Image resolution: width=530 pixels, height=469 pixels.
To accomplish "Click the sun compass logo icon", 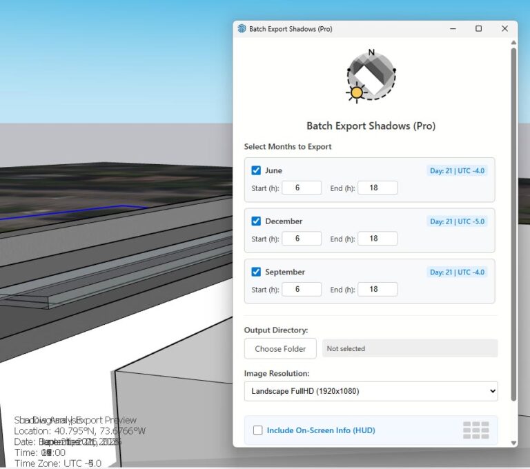I will tap(371, 76).
